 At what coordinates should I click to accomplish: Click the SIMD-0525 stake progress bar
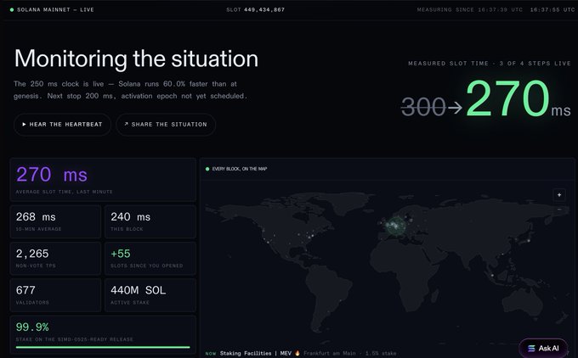coord(103,347)
